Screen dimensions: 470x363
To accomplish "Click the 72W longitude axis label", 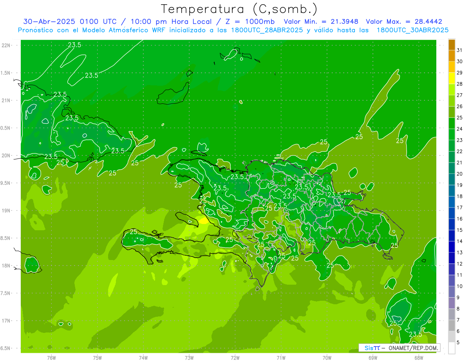I will tap(235, 358).
